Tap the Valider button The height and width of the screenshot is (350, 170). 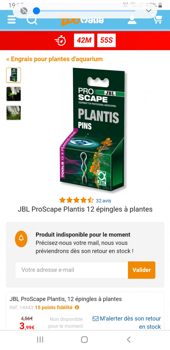[142, 270]
